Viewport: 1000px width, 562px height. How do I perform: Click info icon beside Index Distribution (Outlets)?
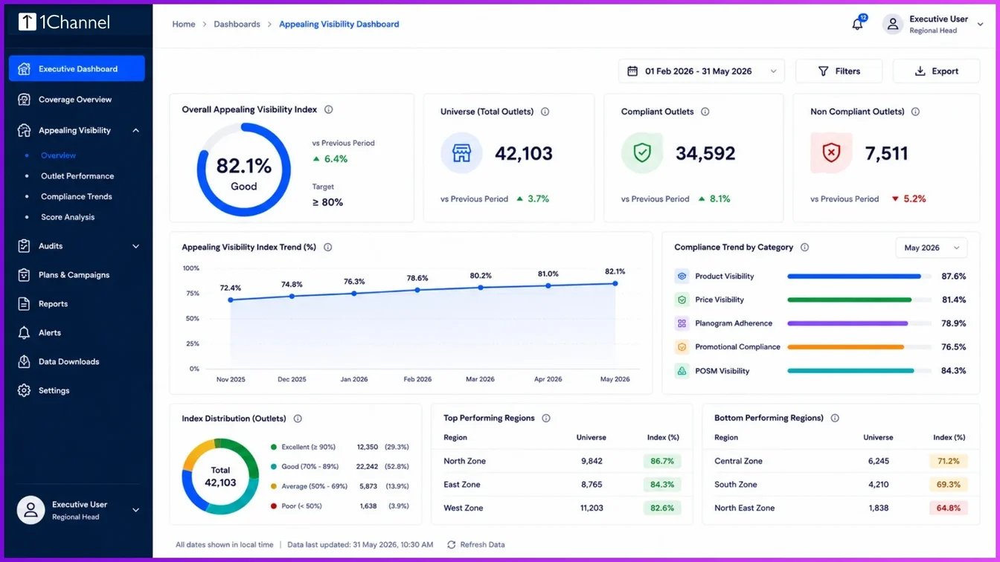tap(298, 419)
